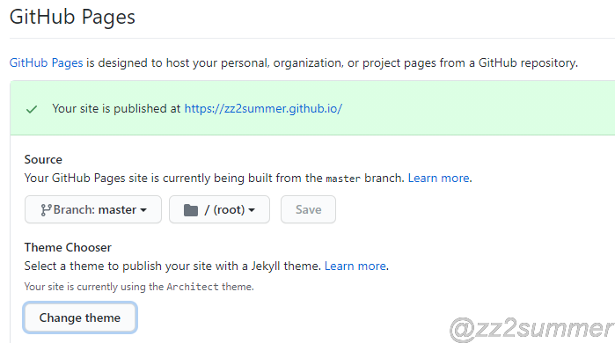
Task: Expand the / (root) folder dropdown
Action: [x=219, y=209]
